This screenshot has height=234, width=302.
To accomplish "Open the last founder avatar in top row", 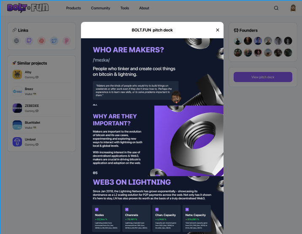I will click(x=288, y=41).
